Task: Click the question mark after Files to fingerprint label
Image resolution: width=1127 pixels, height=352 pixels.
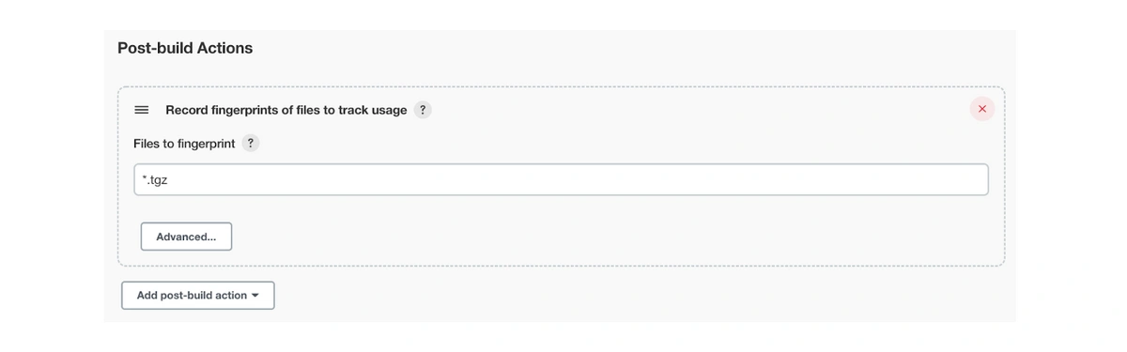Action: (251, 144)
